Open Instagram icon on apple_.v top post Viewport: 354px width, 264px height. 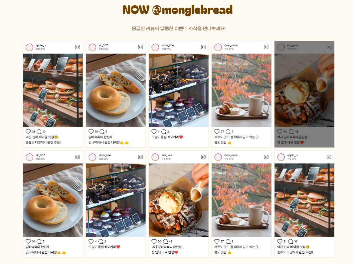78,47
